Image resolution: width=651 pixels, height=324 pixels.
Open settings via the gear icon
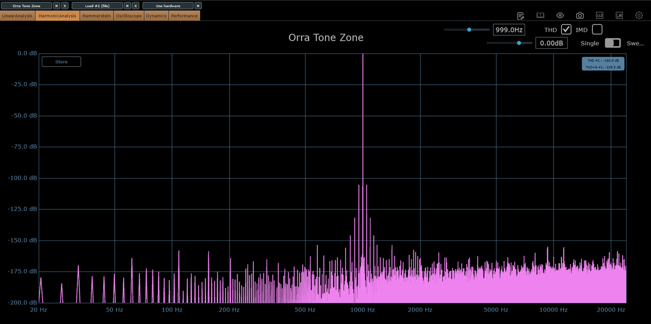(x=639, y=16)
